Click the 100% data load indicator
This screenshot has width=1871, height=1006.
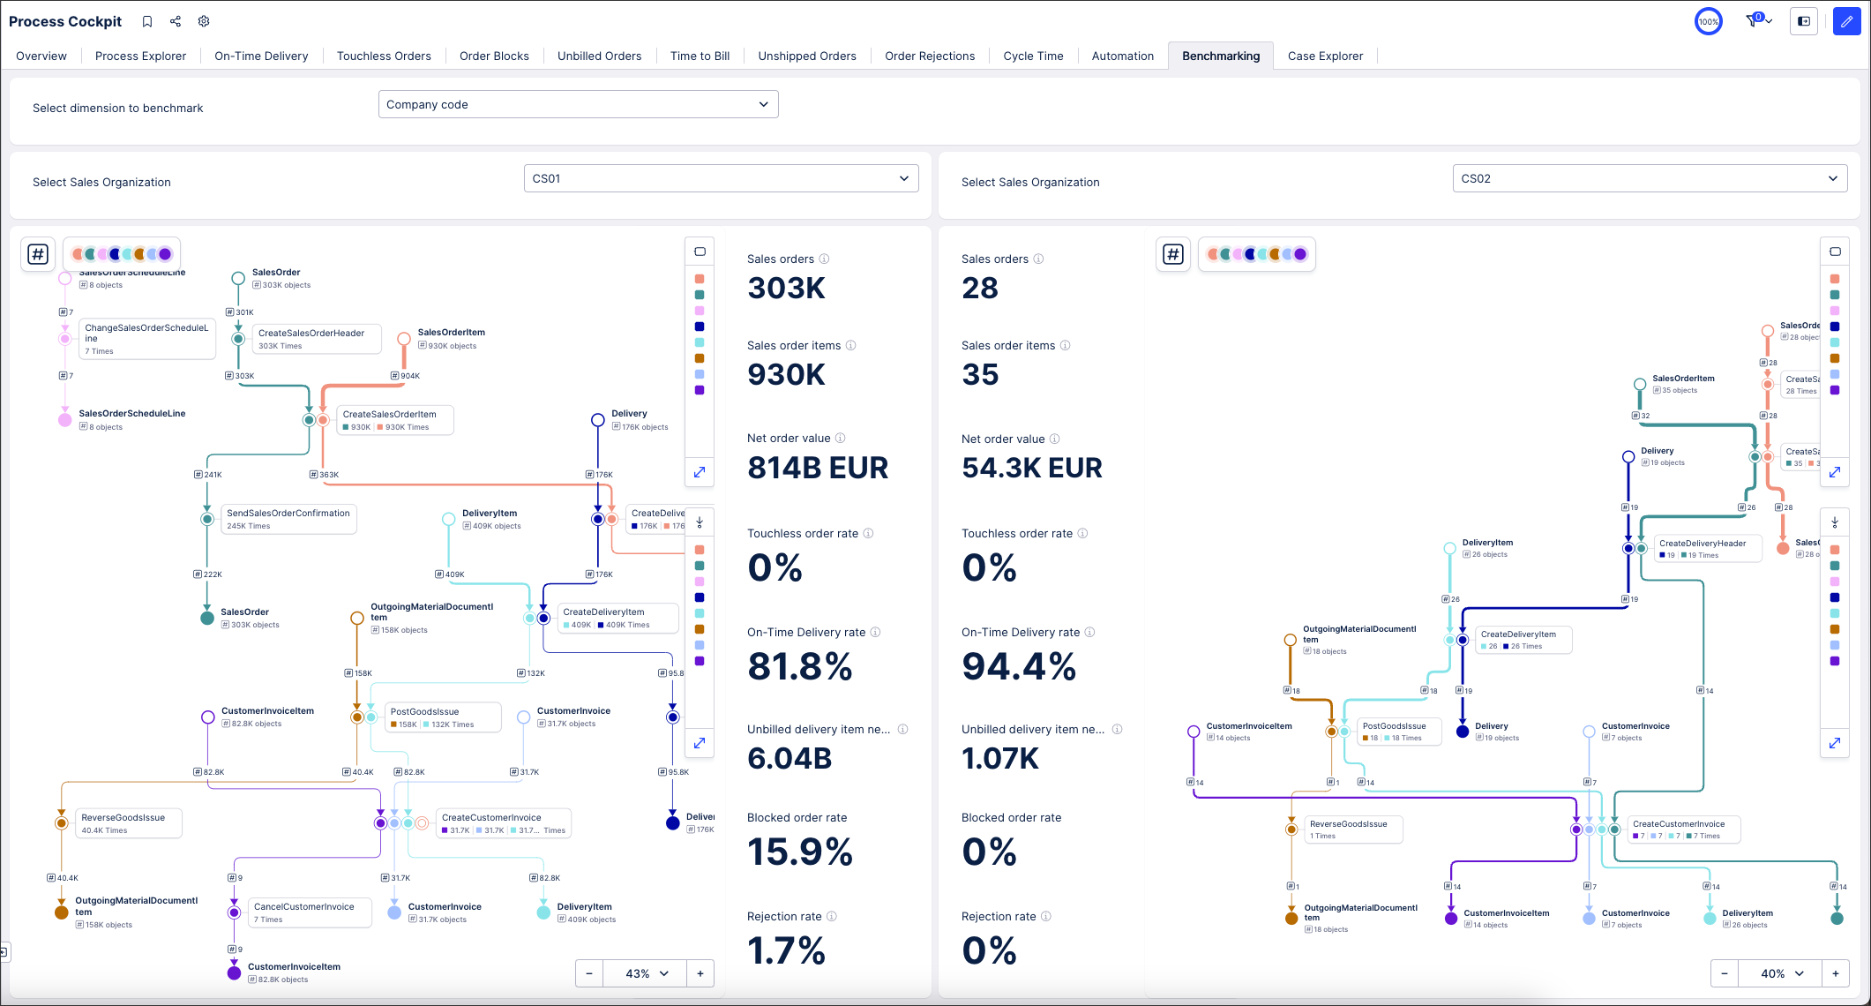pos(1709,21)
